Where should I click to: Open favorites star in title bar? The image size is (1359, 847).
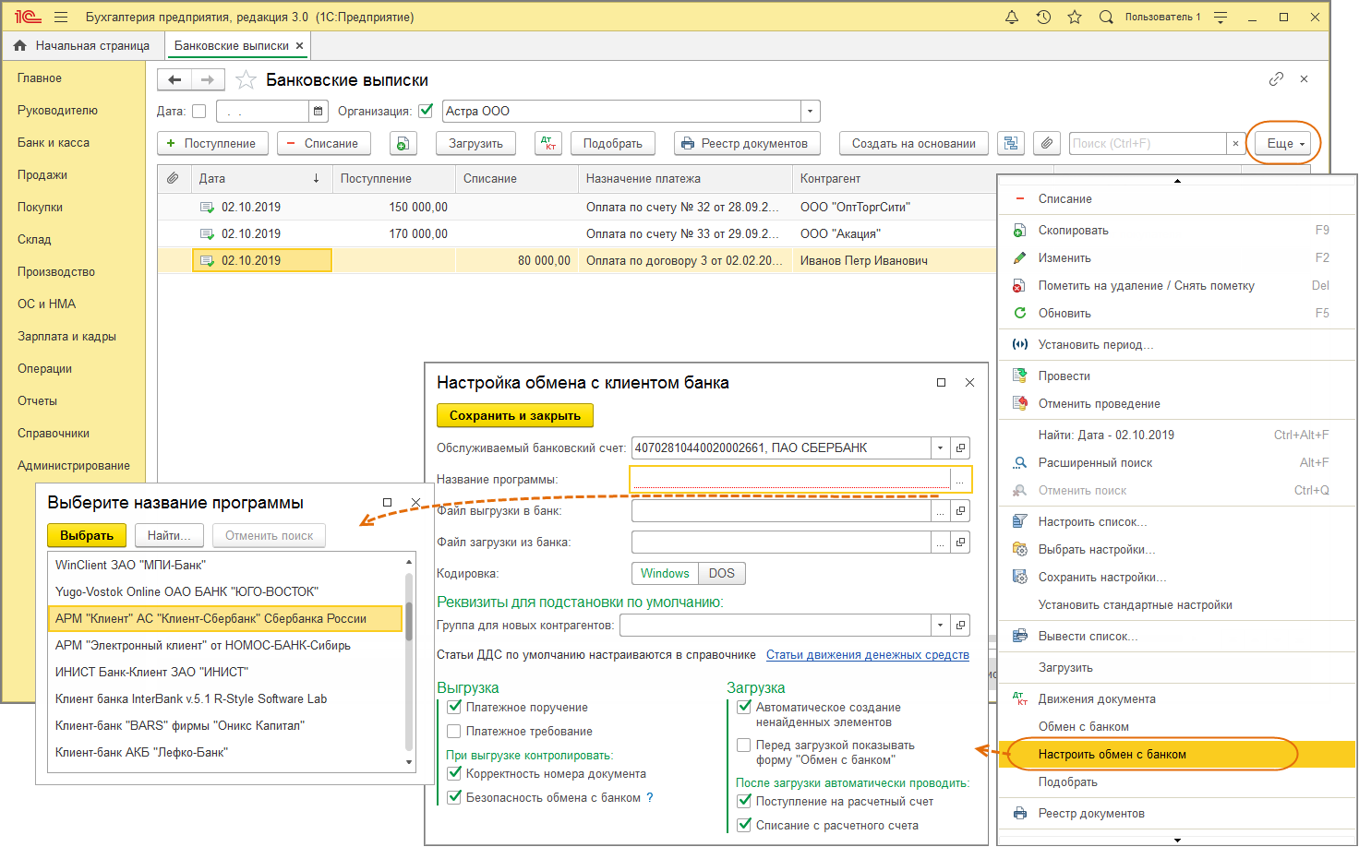1075,17
